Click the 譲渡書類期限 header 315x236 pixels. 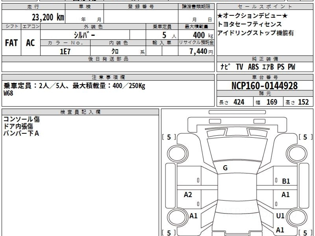pyautogui.click(x=196, y=7)
